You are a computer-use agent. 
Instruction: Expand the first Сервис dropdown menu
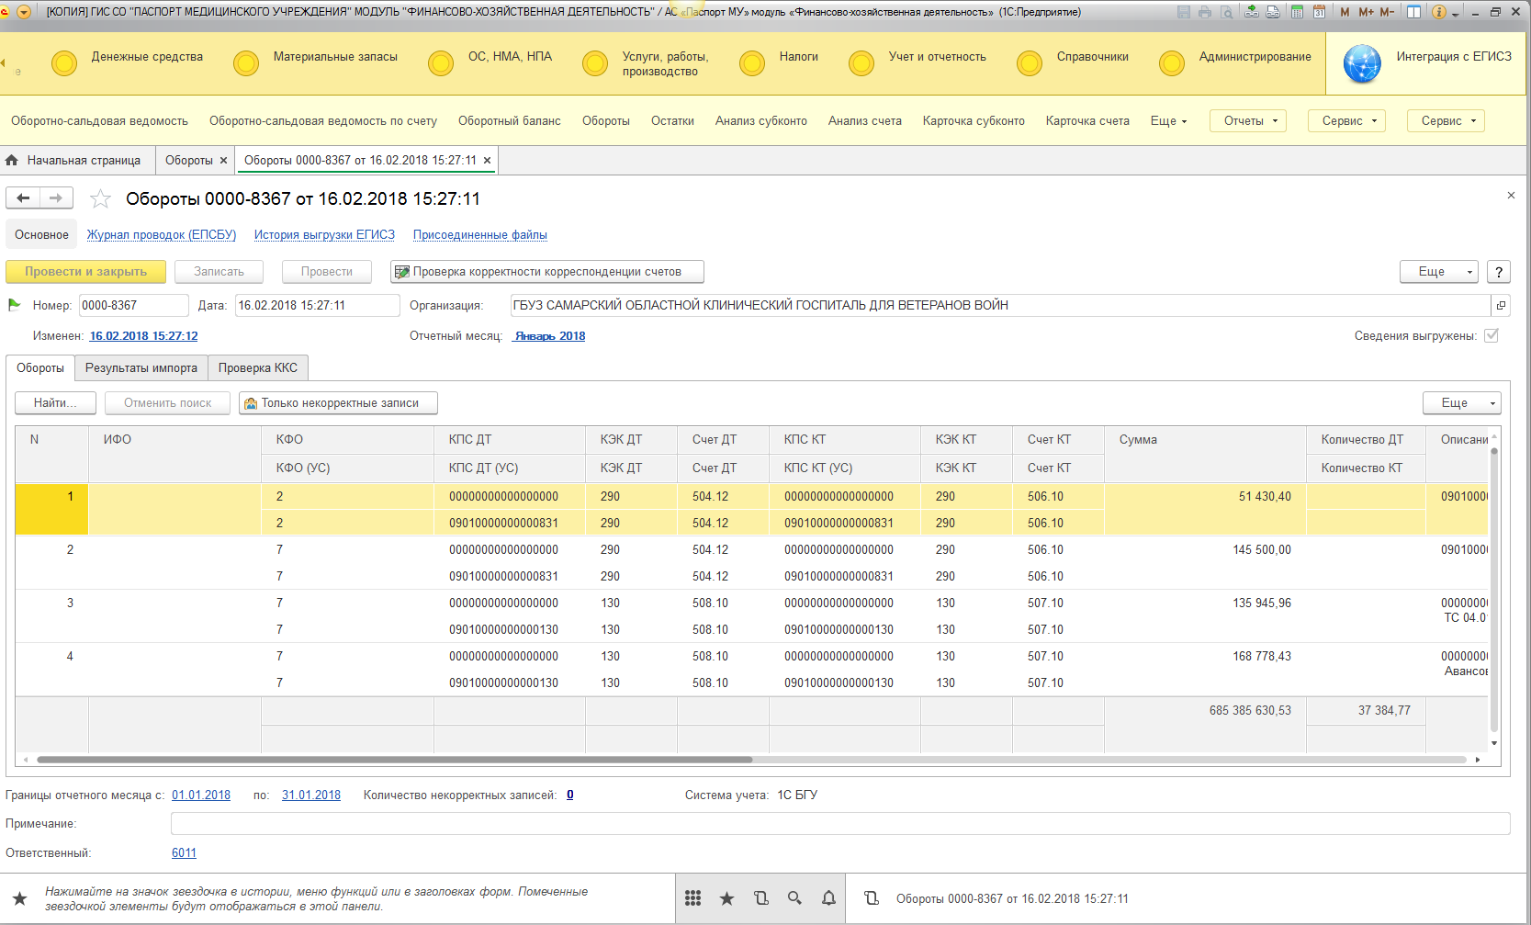[x=1346, y=121]
